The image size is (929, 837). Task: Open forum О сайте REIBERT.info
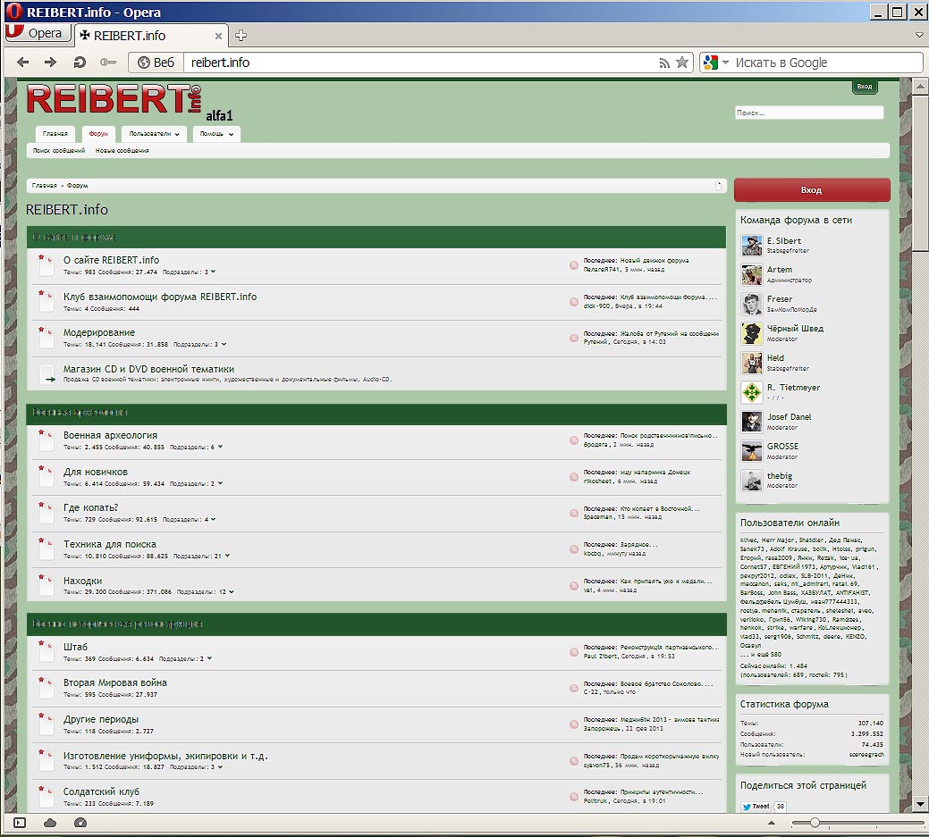112,260
